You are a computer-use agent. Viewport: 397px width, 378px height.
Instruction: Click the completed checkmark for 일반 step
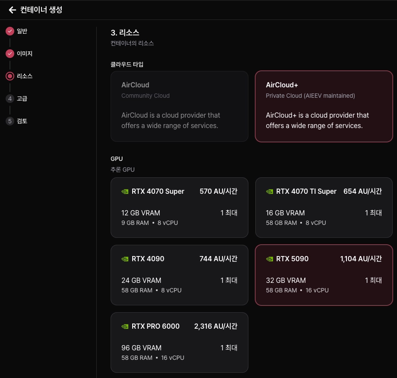(x=10, y=31)
